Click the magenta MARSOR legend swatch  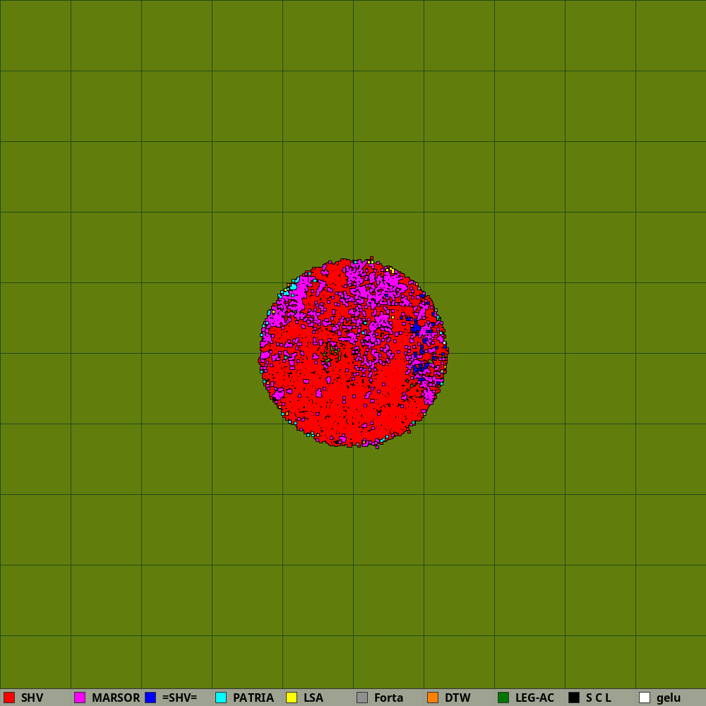80,698
